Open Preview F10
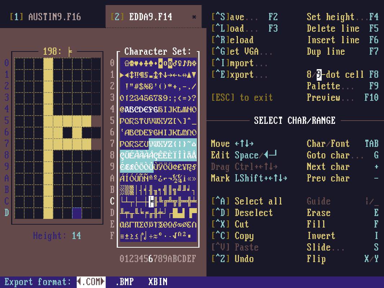The height and width of the screenshot is (288, 384). point(343,98)
